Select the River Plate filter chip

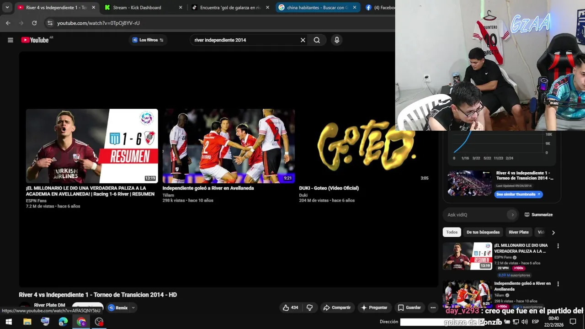518,232
